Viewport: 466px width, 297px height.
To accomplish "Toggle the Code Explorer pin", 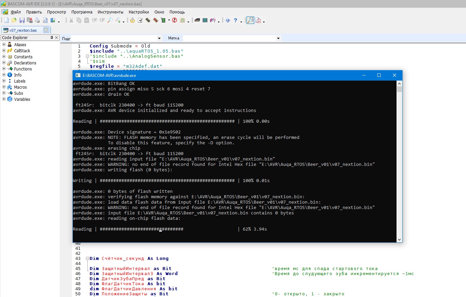I will [52, 37].
